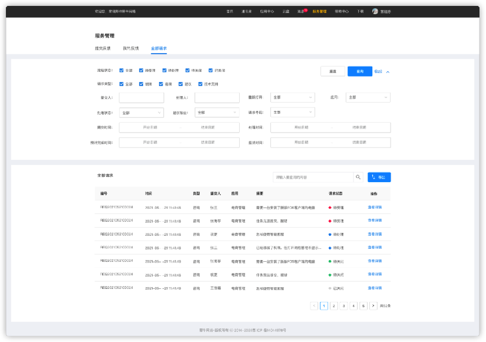Open 服务管理 in top navigation
Image resolution: width=486 pixels, height=342 pixels.
(319, 11)
